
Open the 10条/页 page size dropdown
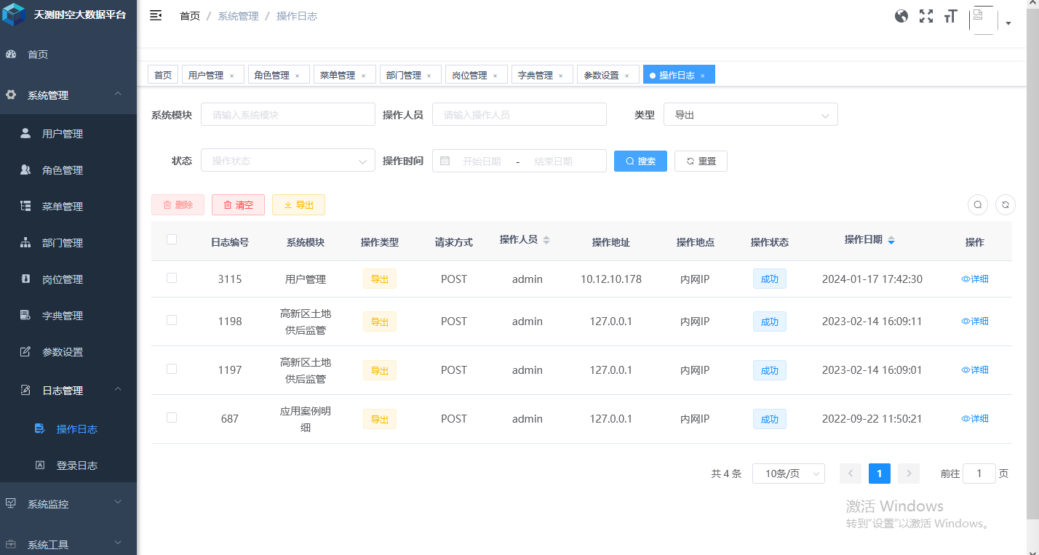tap(788, 474)
